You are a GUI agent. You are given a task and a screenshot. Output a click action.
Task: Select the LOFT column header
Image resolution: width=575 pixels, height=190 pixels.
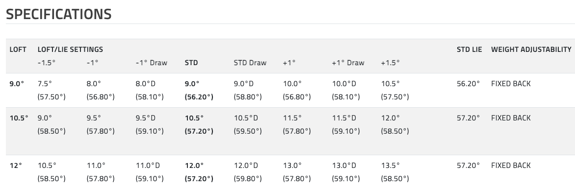tap(18, 49)
